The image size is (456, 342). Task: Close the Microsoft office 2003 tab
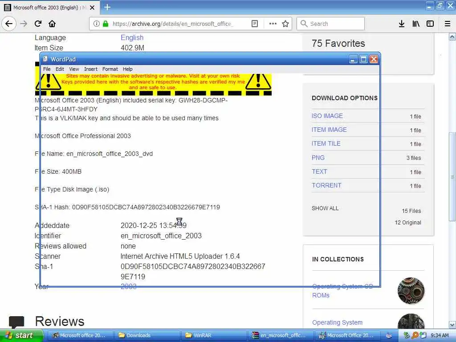[92, 8]
